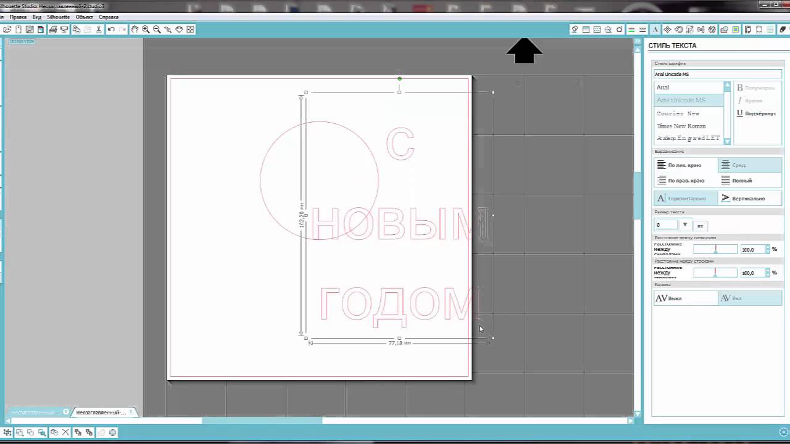790x444 pixels.
Task: Choose the zoom selection tool
Action: point(168,30)
